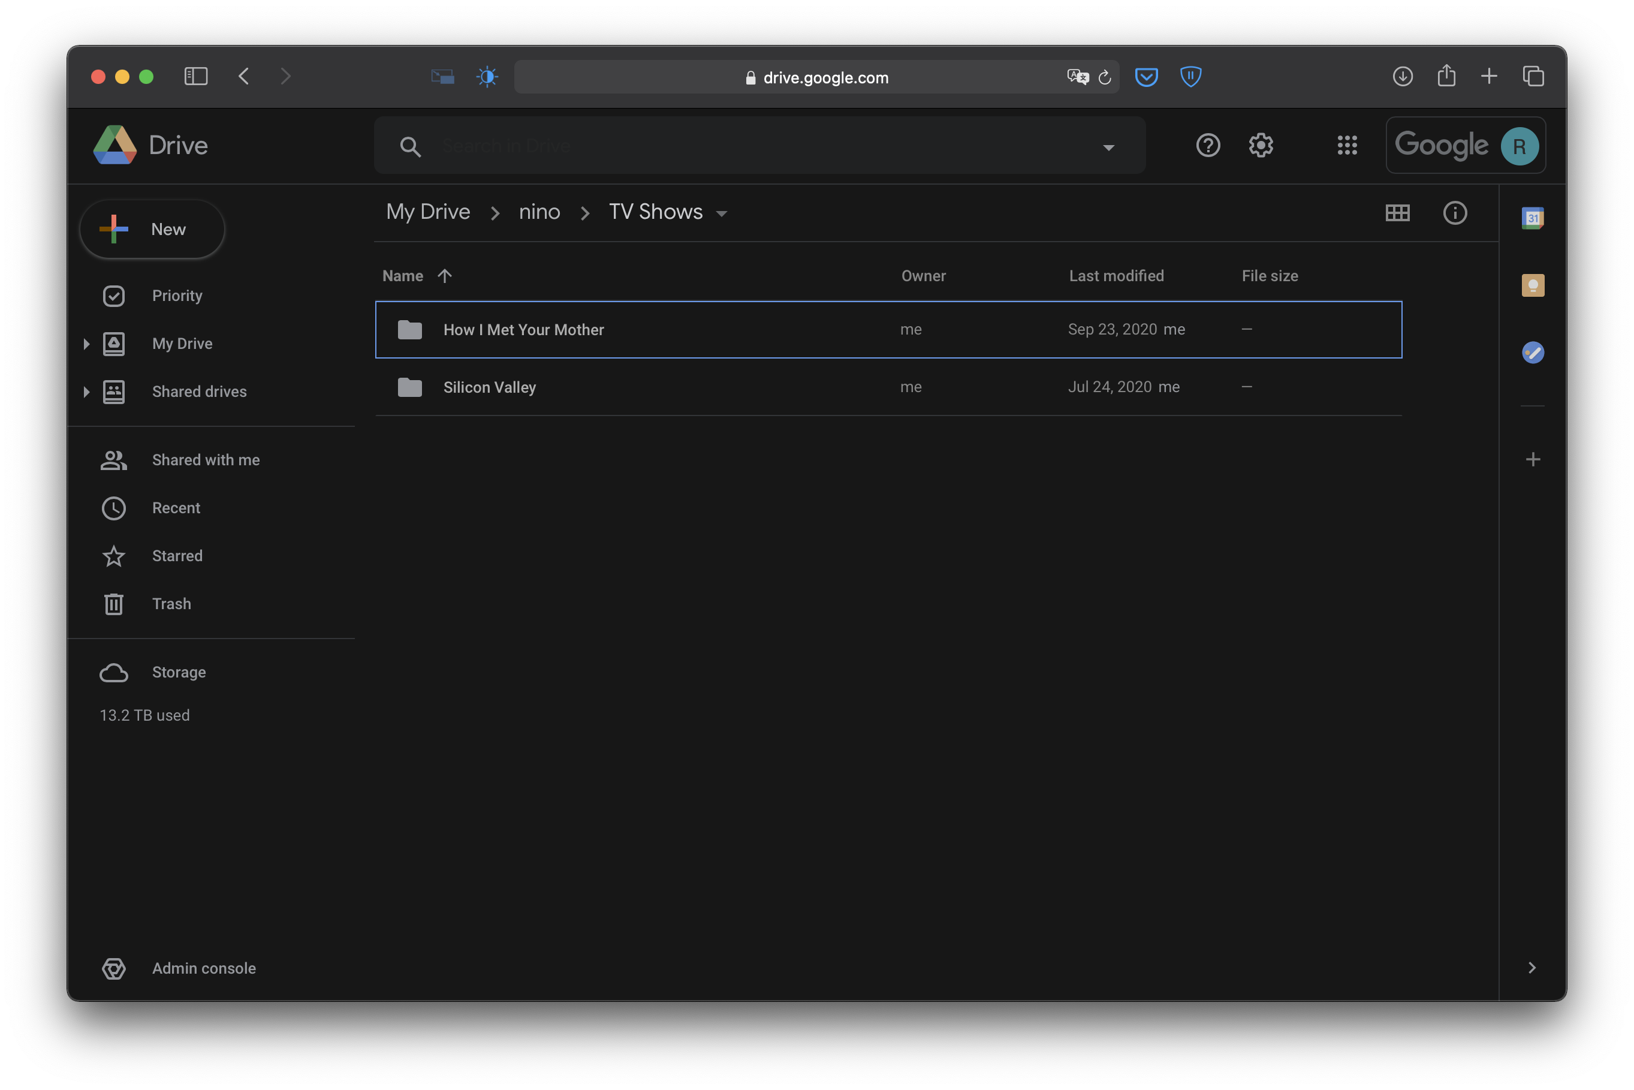Click add-ons plus icon in side panel
Viewport: 1634px width, 1090px height.
1533,459
